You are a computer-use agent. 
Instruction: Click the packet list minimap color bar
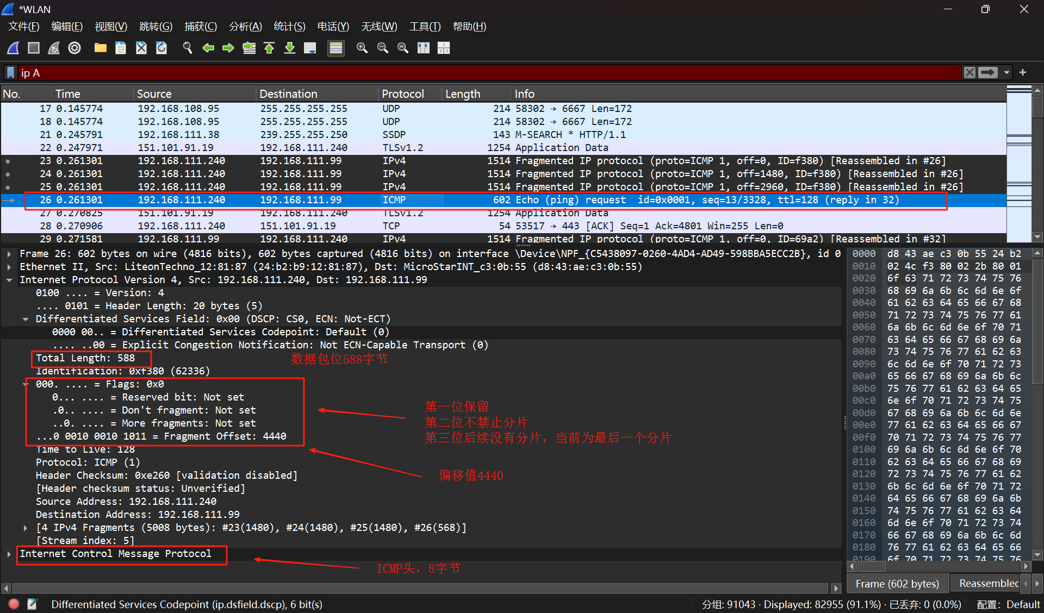point(1018,163)
